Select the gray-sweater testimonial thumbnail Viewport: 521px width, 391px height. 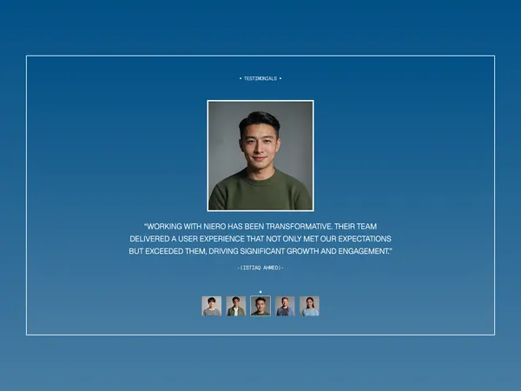click(211, 306)
